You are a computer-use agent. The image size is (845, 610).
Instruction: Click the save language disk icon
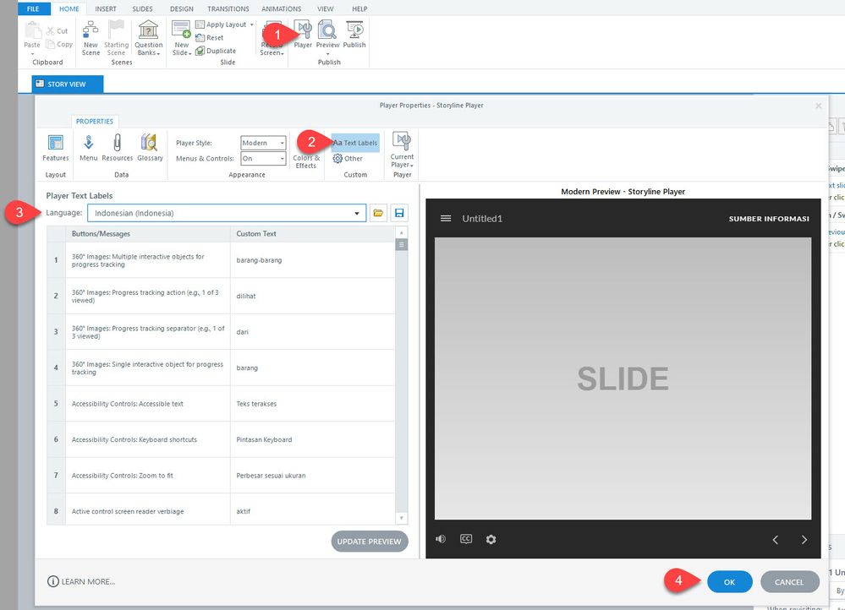point(399,214)
